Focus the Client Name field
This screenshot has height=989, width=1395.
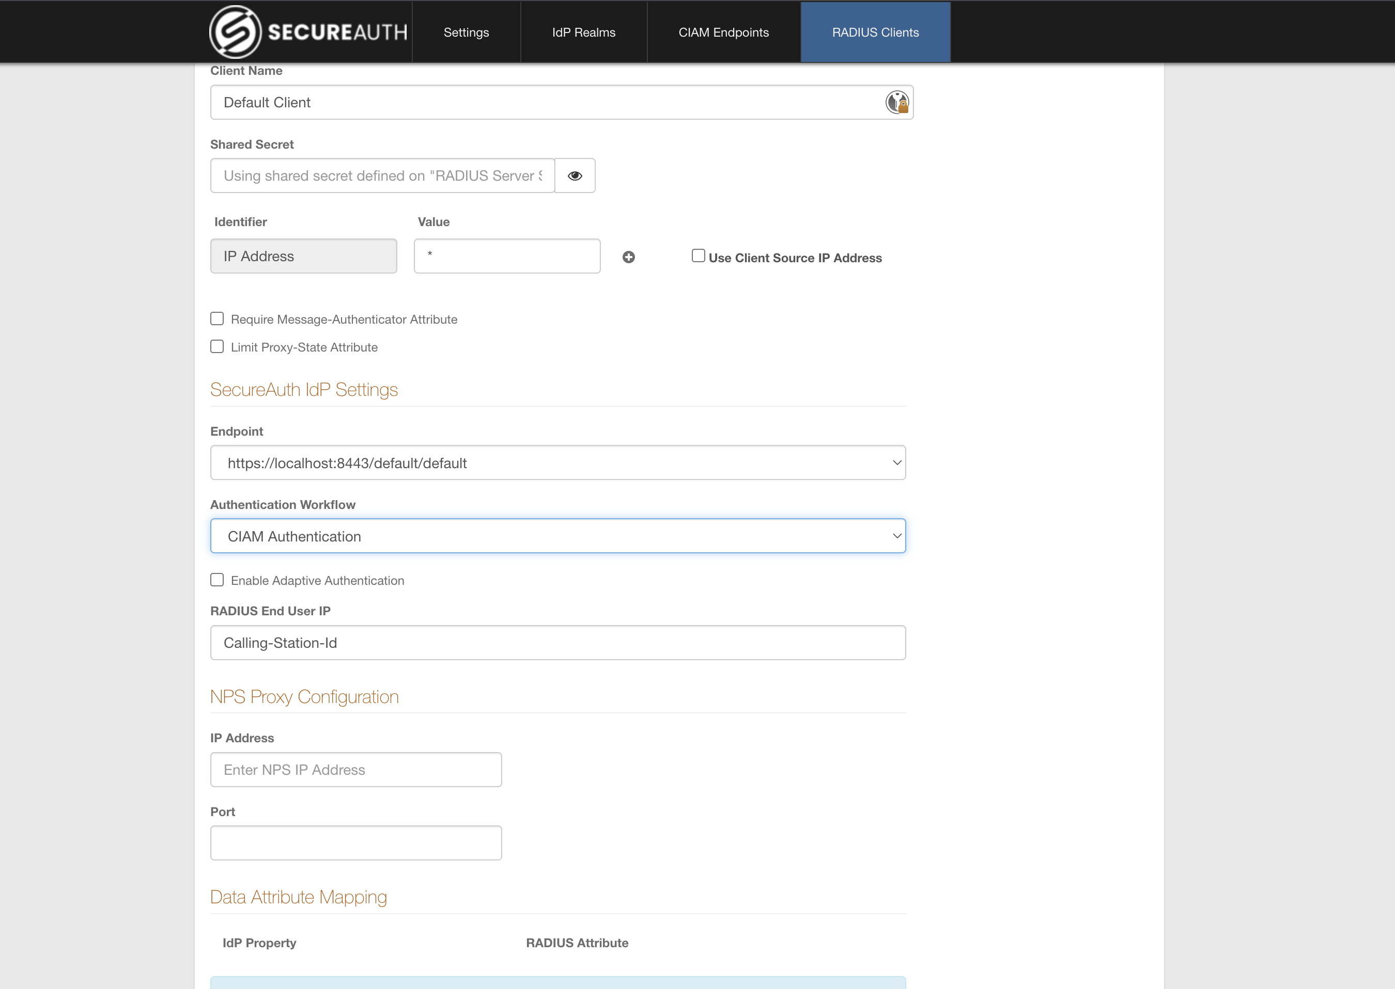(561, 102)
